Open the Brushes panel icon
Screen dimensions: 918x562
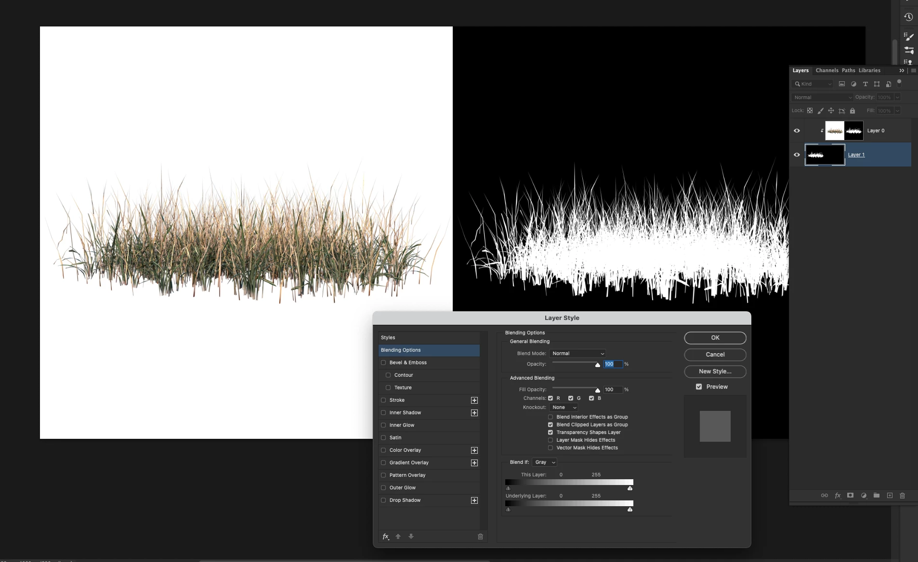click(908, 37)
